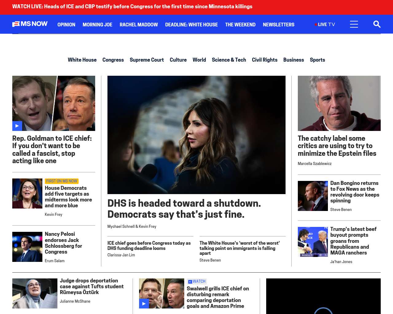This screenshot has width=393, height=314.
Task: Go to Newsletters page
Action: [278, 25]
